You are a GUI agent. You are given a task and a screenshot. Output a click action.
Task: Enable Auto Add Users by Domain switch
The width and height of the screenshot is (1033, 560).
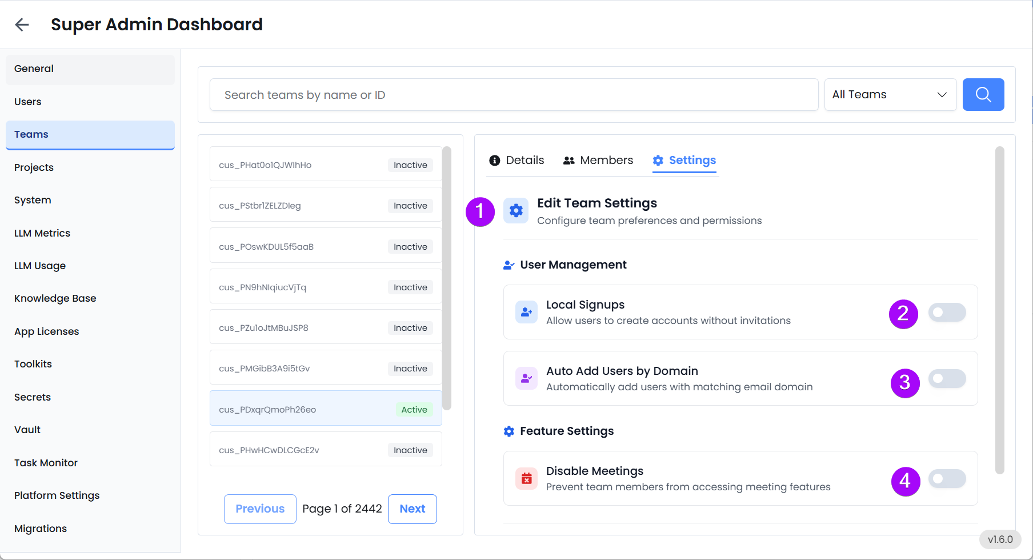click(947, 378)
